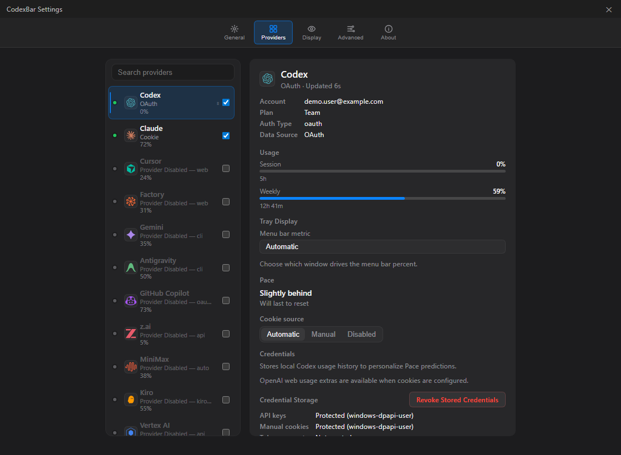Click the z.ai logo icon
Image resolution: width=621 pixels, height=455 pixels.
[x=131, y=333]
